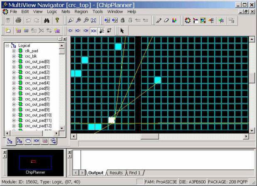Click the lock placement padlock icon
This screenshot has height=186, width=257.
point(122,20)
